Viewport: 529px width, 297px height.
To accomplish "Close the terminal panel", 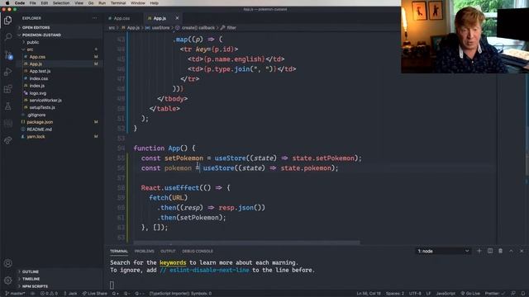I will [x=522, y=251].
